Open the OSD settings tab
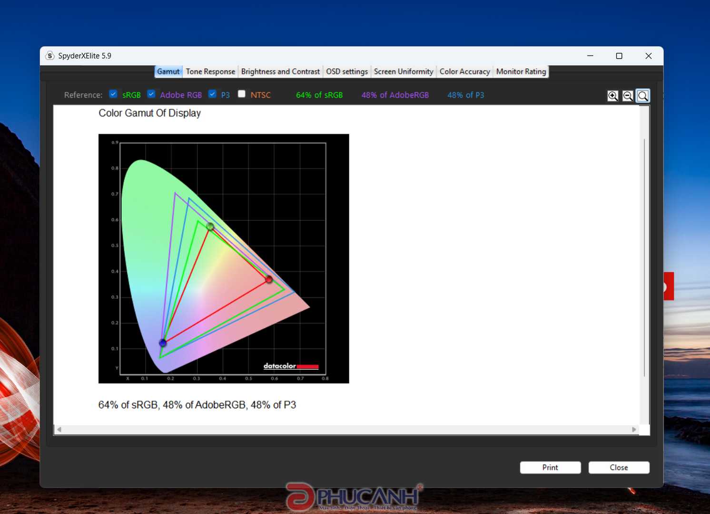The height and width of the screenshot is (514, 710). 347,71
